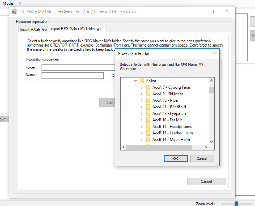The width and height of the screenshot is (255, 206).
Task: Expand the AccA 10 - Pipe folder
Action: (x=142, y=100)
